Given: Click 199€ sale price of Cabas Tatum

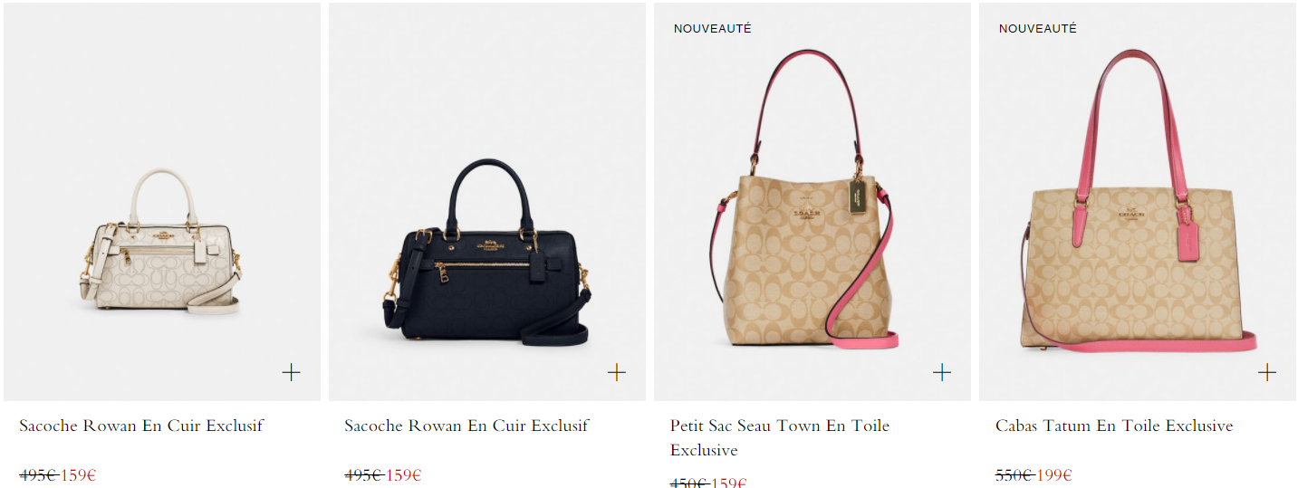Looking at the screenshot, I should (x=1054, y=475).
